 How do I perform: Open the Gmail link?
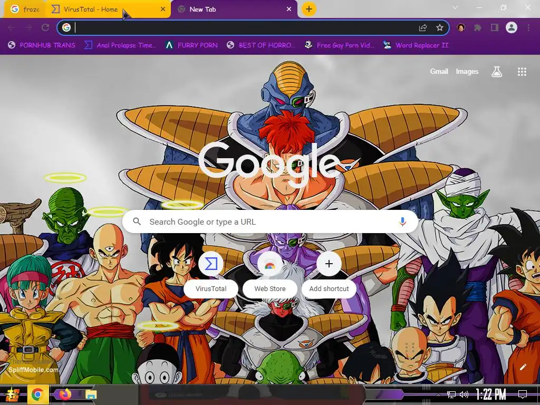pos(439,71)
